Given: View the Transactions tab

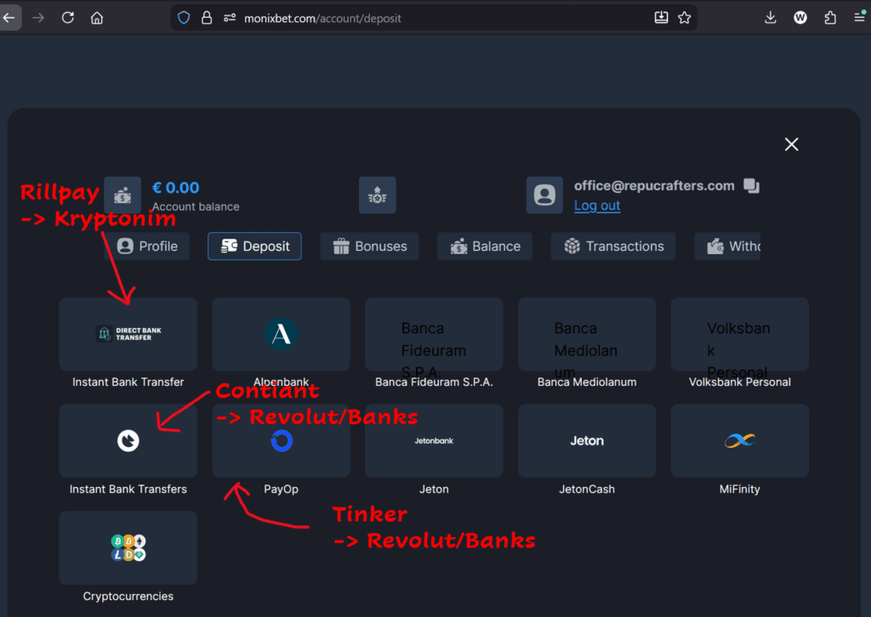Looking at the screenshot, I should click(612, 246).
